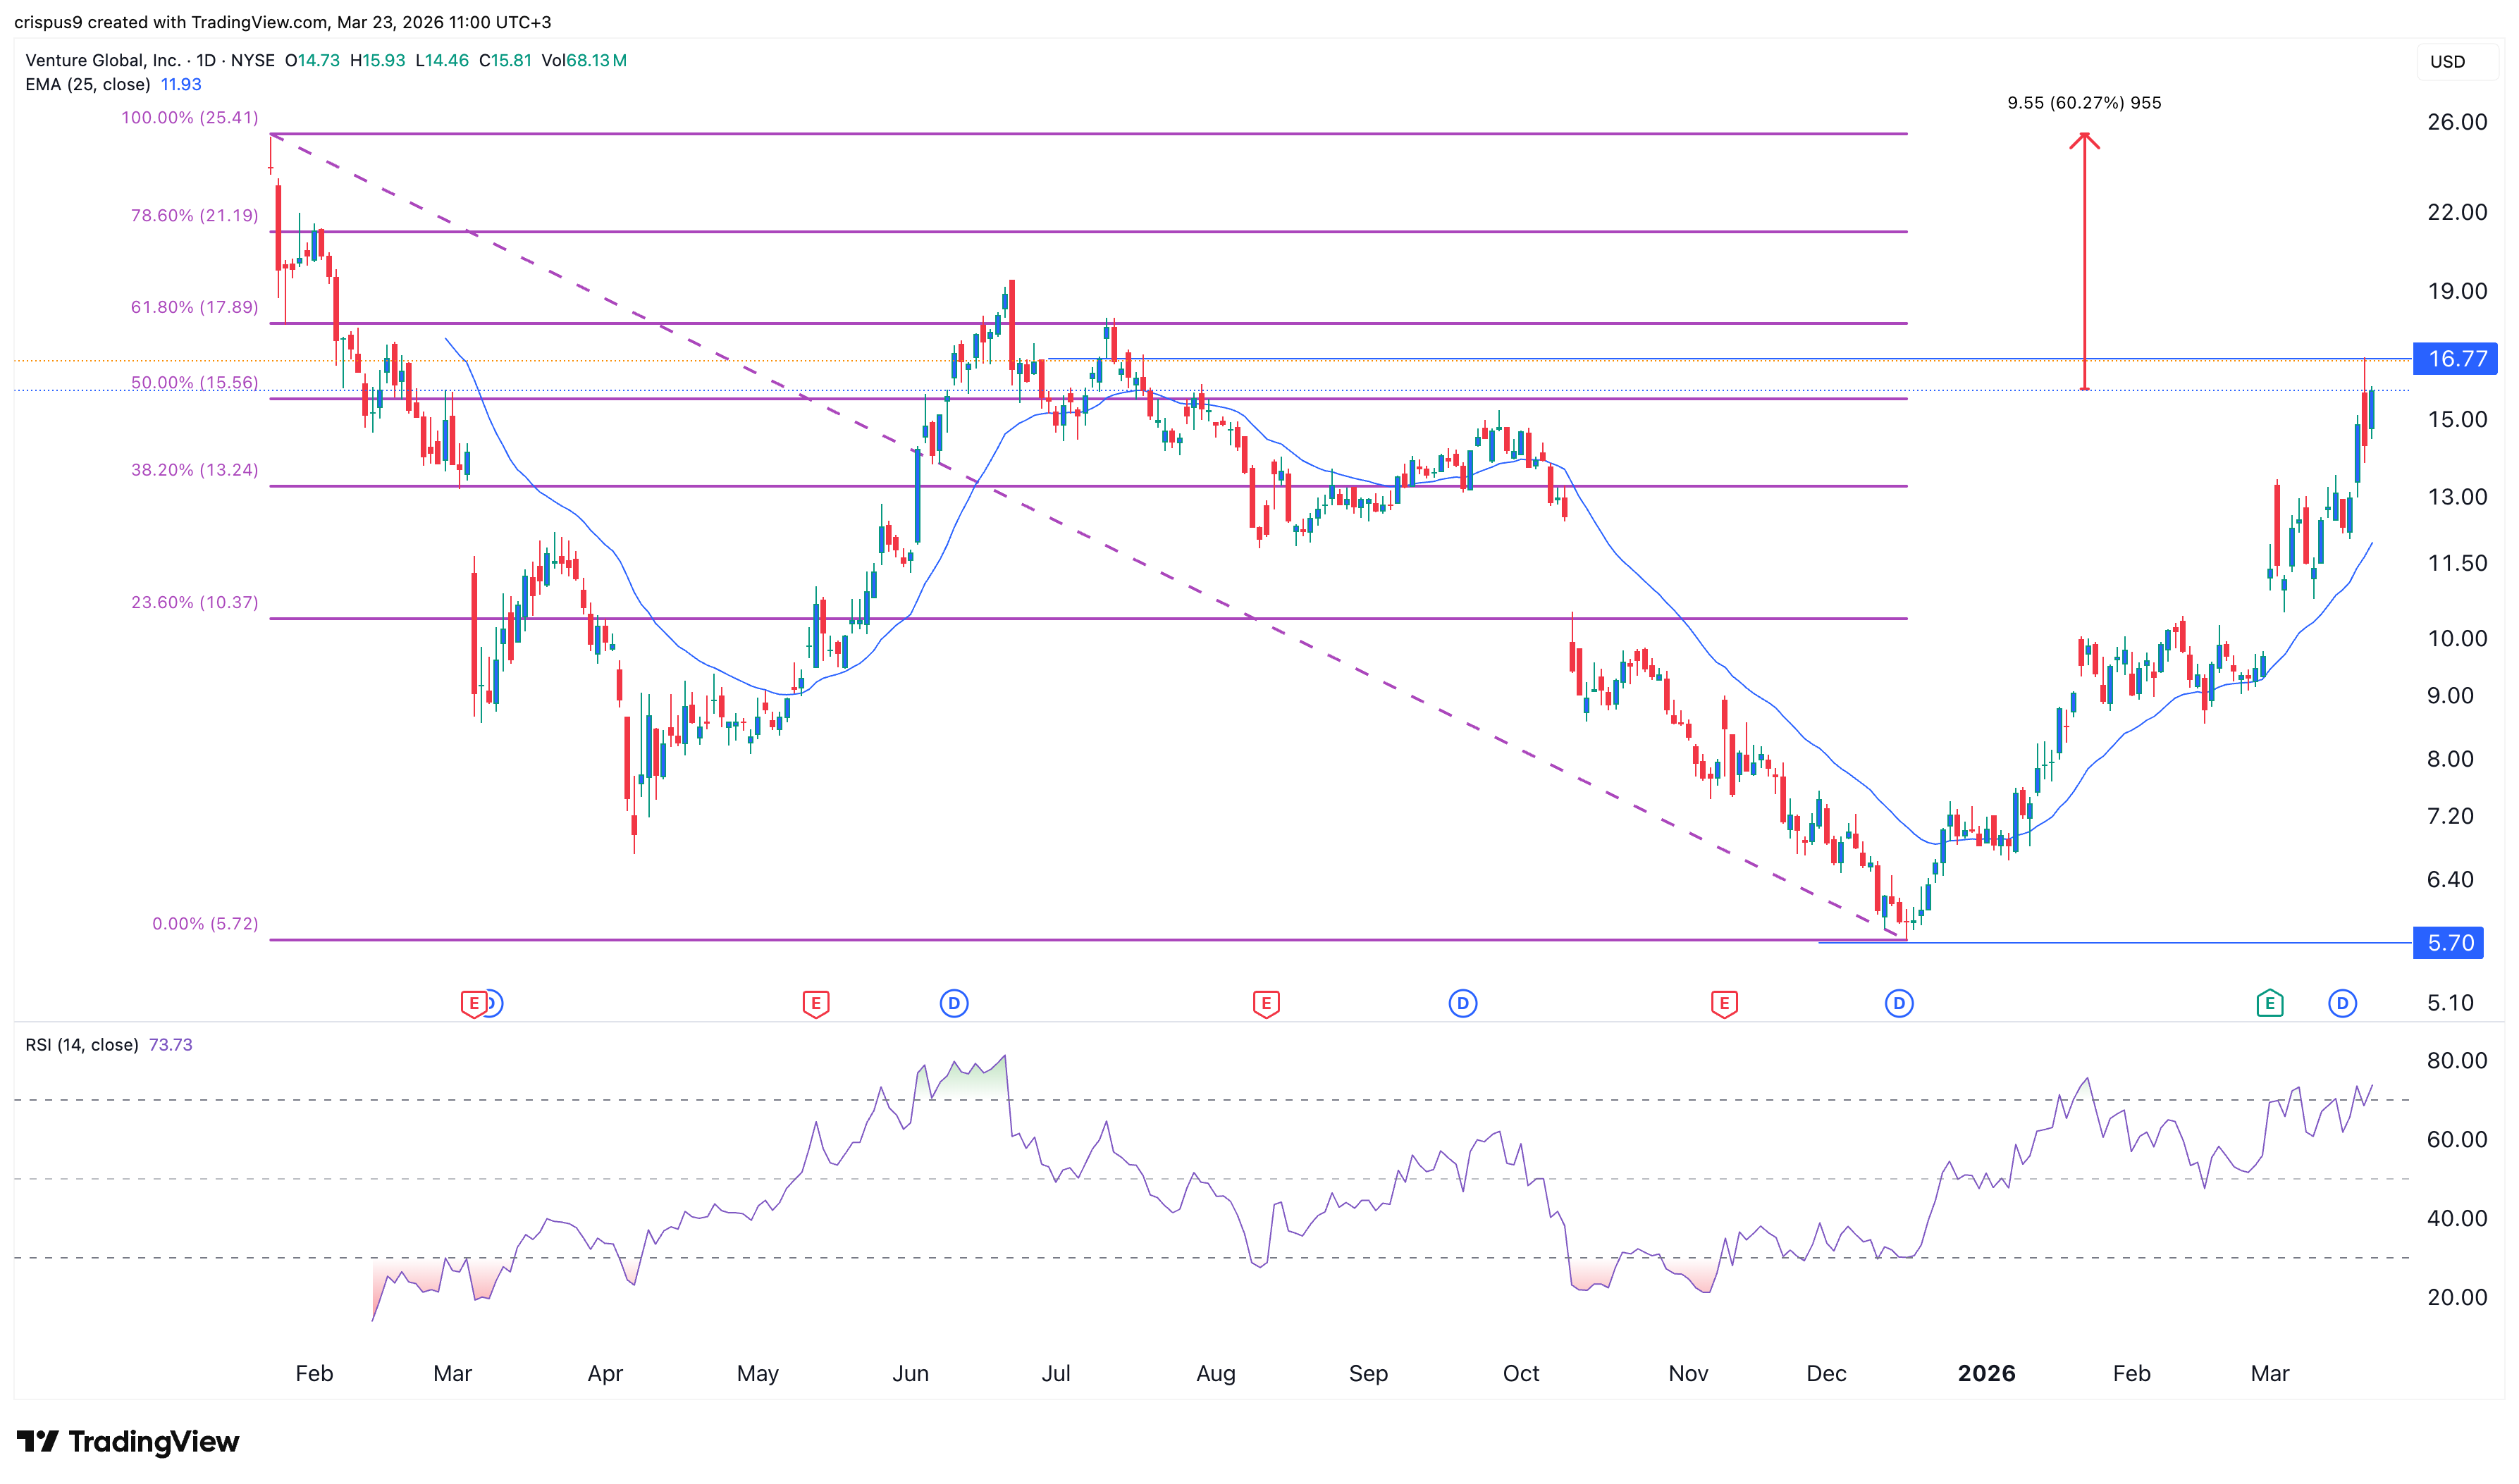
Task: Click the 61.80% (17.89) Fibonacci level label
Action: pyautogui.click(x=194, y=307)
